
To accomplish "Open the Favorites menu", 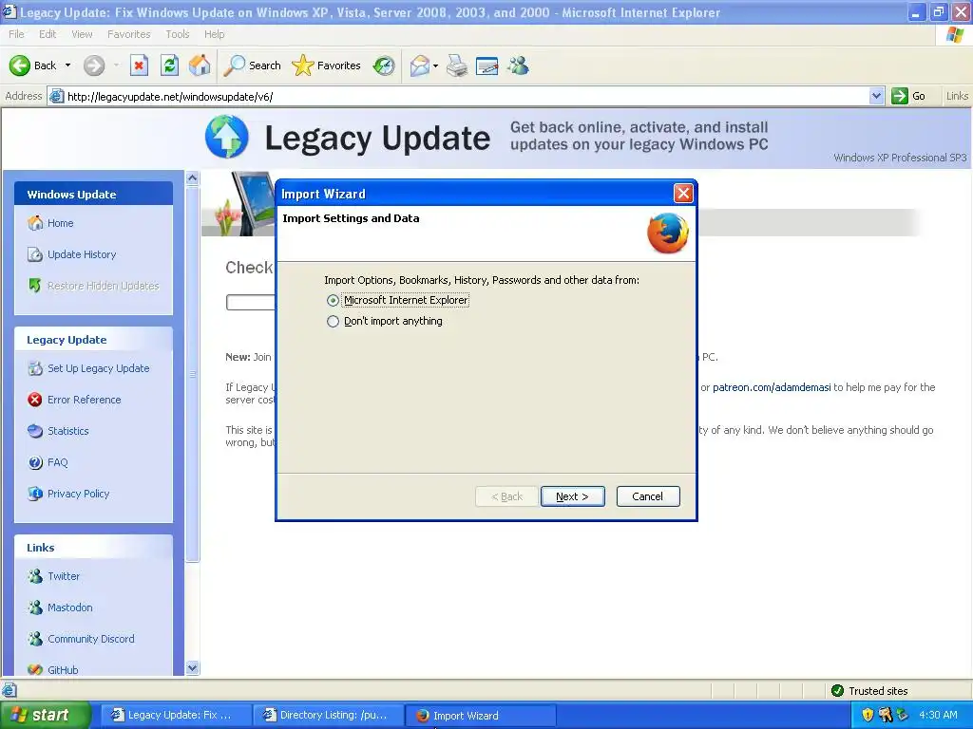I will point(129,34).
